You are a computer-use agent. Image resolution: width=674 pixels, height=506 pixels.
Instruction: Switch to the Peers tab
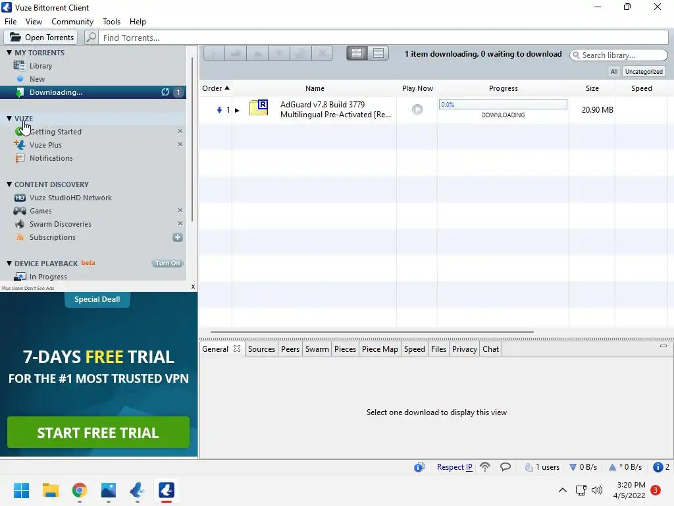(x=290, y=349)
